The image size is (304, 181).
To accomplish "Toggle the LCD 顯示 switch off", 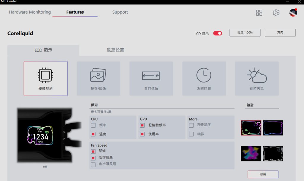I will tap(218, 33).
